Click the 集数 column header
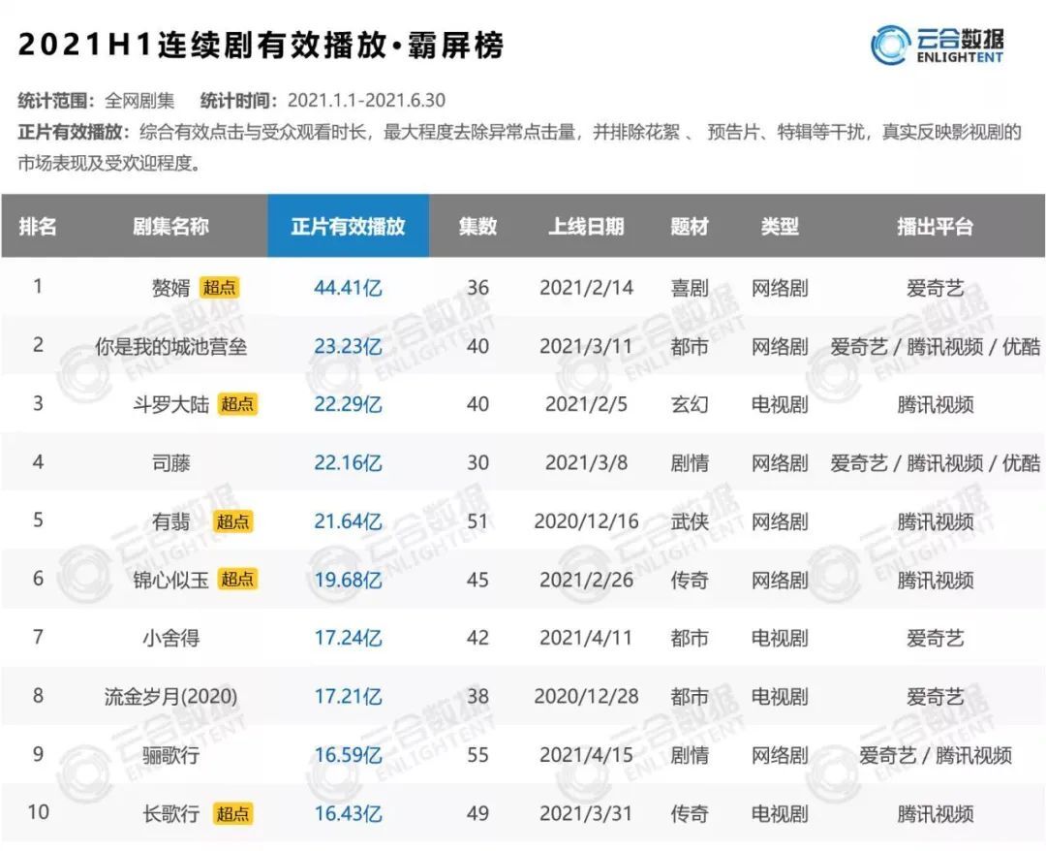The height and width of the screenshot is (851, 1046). (477, 227)
